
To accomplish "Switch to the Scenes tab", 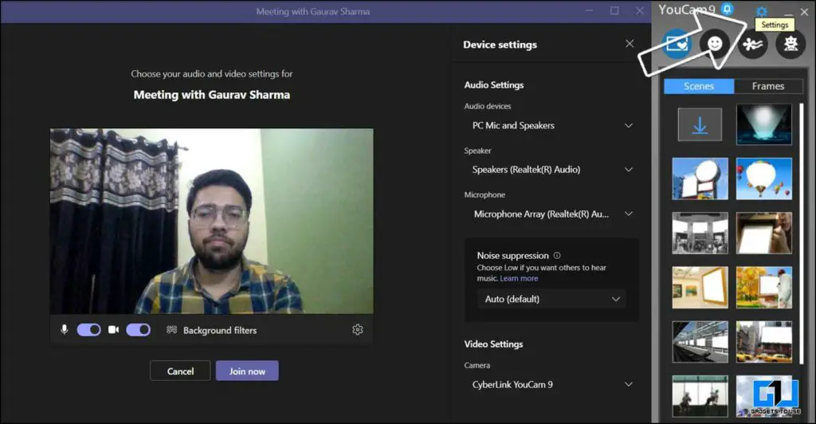I will coord(699,86).
